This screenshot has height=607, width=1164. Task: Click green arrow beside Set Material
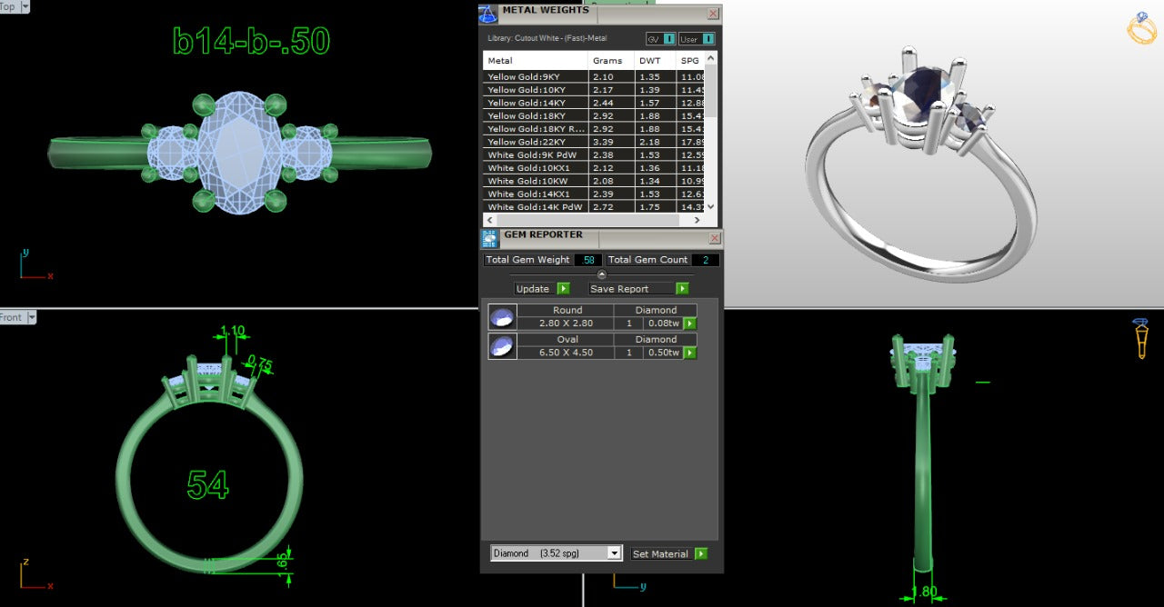click(x=701, y=553)
